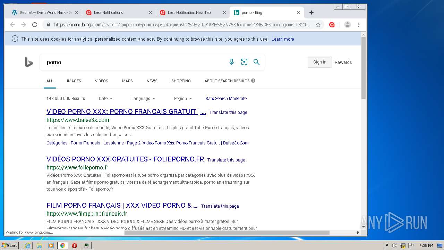Click Translate this page for folieporno result

[226, 160]
